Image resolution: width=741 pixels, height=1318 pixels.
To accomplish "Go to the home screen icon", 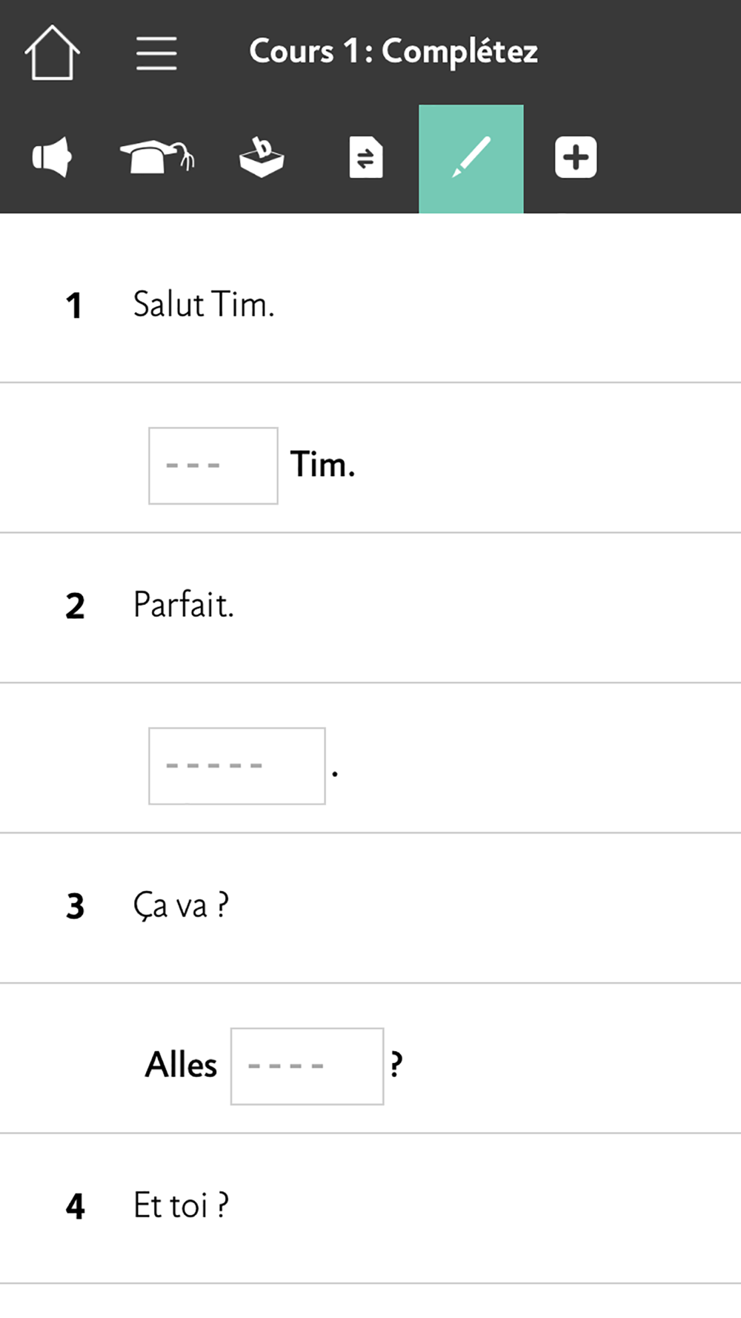I will (x=52, y=53).
